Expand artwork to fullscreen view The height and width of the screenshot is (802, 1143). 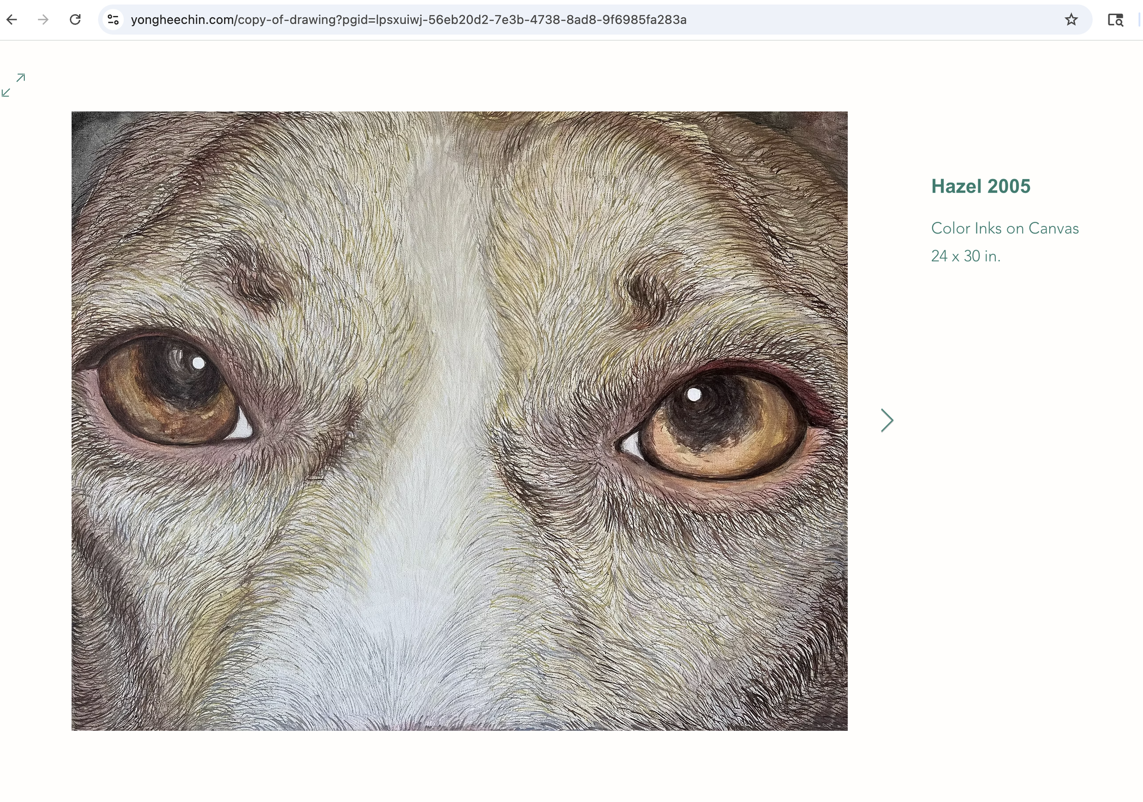(x=13, y=85)
